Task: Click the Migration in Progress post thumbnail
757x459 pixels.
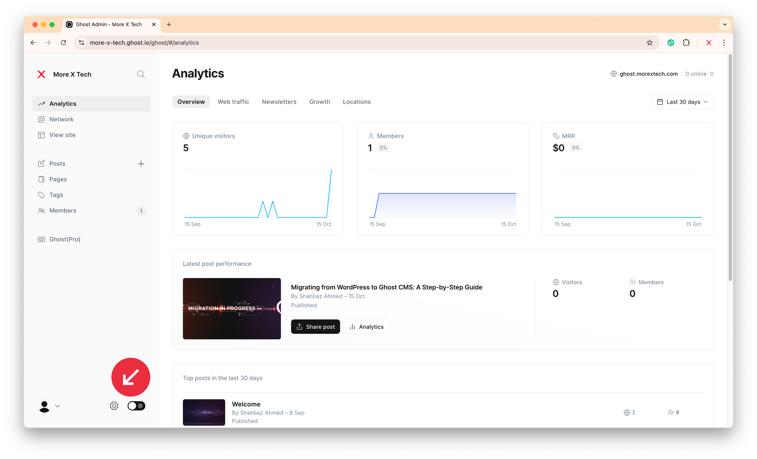Action: (232, 309)
